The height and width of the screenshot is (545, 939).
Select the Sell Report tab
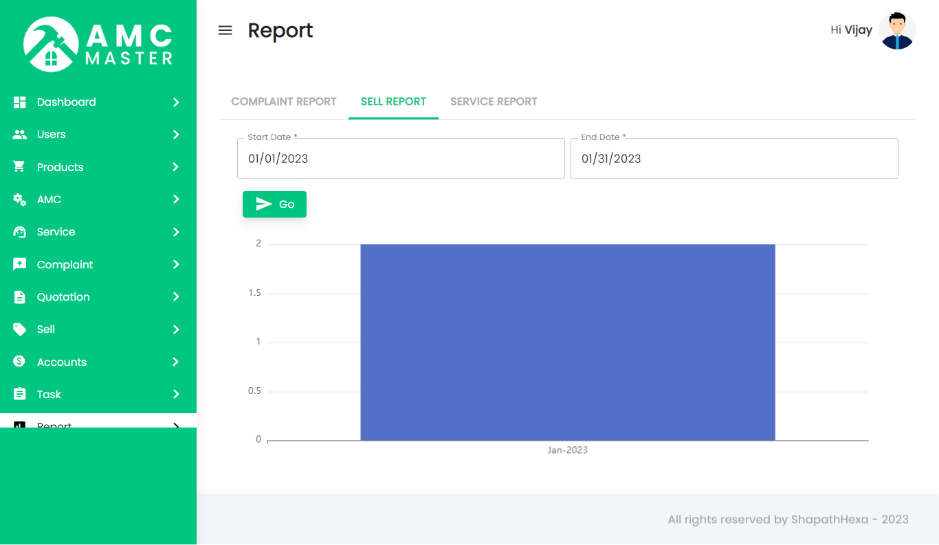393,102
